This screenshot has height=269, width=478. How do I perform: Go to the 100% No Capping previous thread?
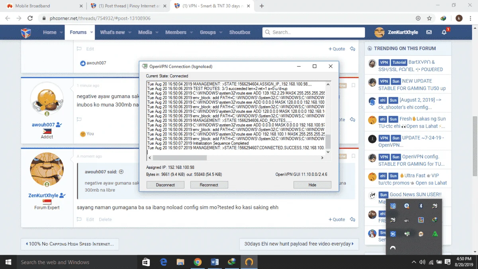tap(70, 244)
